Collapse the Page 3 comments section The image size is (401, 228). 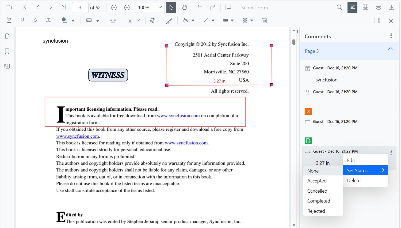click(x=390, y=49)
